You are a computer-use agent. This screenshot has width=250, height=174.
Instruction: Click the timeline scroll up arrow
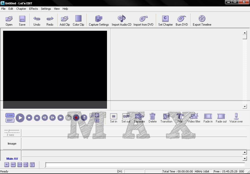(245, 152)
